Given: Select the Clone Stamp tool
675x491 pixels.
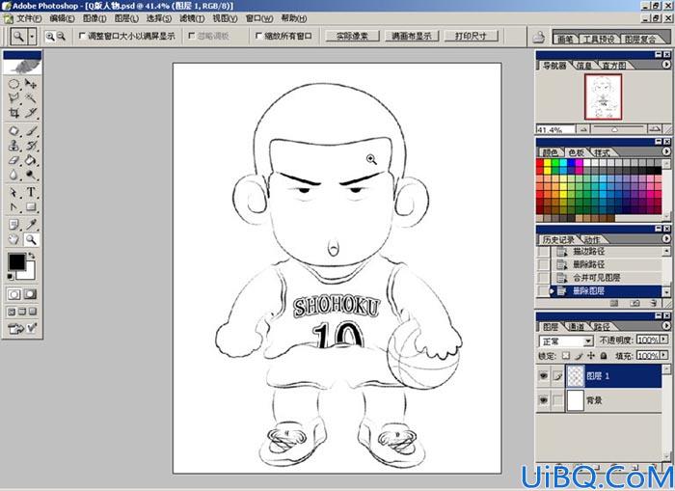Looking at the screenshot, I should [x=13, y=146].
